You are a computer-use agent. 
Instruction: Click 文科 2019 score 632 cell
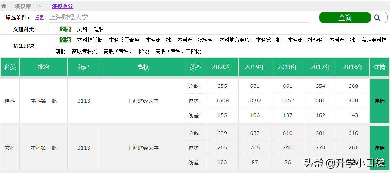point(255,133)
